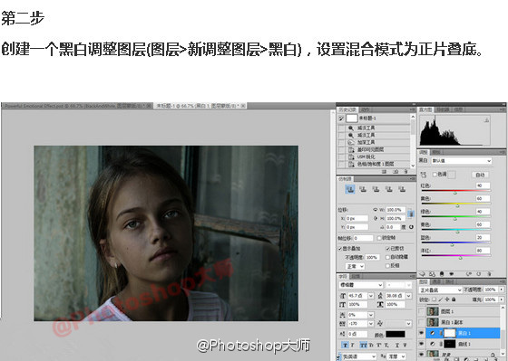The height and width of the screenshot is (361, 508).
Task: Create new document from current state icon
Action: 385,172
